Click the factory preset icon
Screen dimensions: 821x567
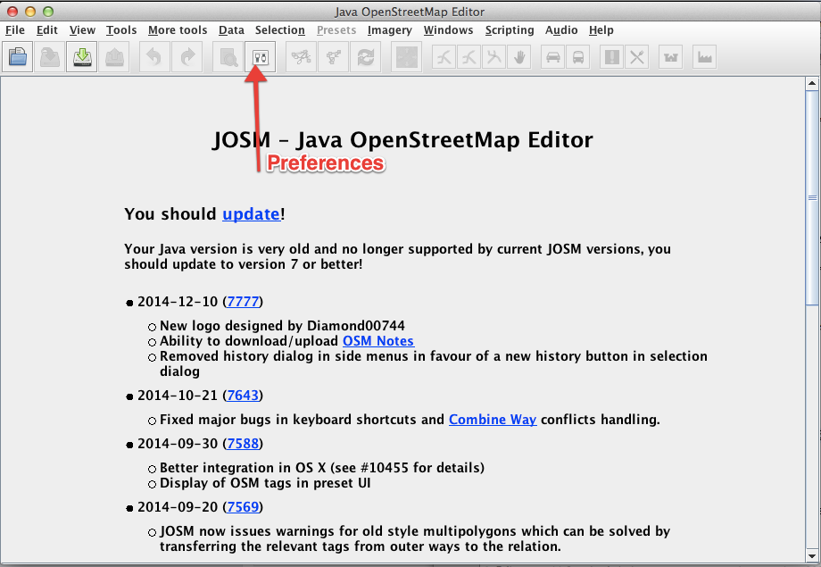tap(704, 56)
